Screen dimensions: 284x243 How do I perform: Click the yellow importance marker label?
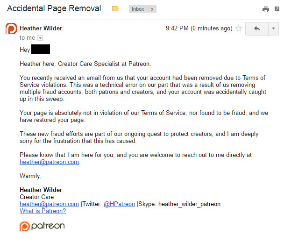coord(115,9)
